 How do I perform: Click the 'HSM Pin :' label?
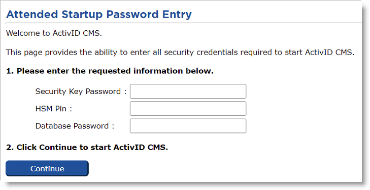54,109
